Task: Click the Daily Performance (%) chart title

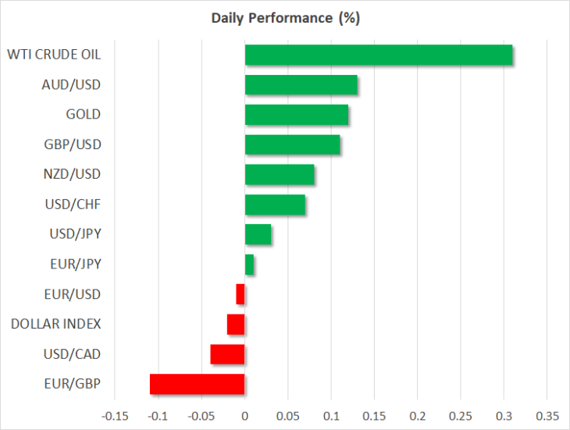Action: 286,18
